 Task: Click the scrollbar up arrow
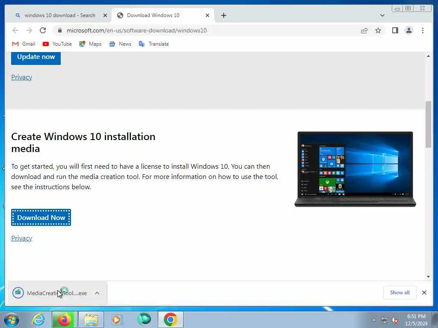(428, 56)
